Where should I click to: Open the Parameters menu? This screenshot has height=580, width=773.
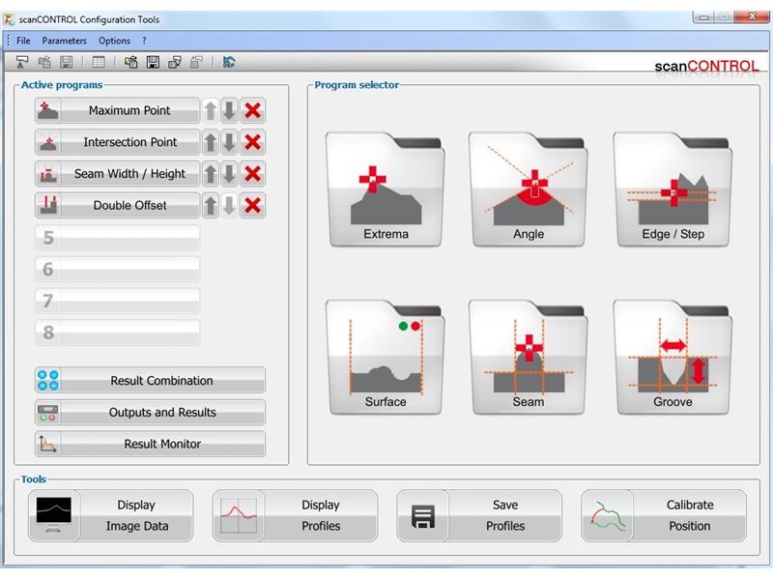[x=64, y=41]
